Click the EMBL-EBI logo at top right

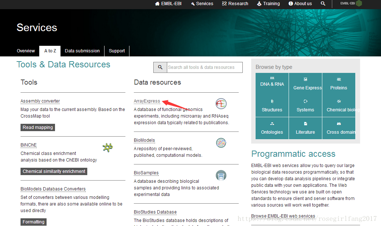351,3
